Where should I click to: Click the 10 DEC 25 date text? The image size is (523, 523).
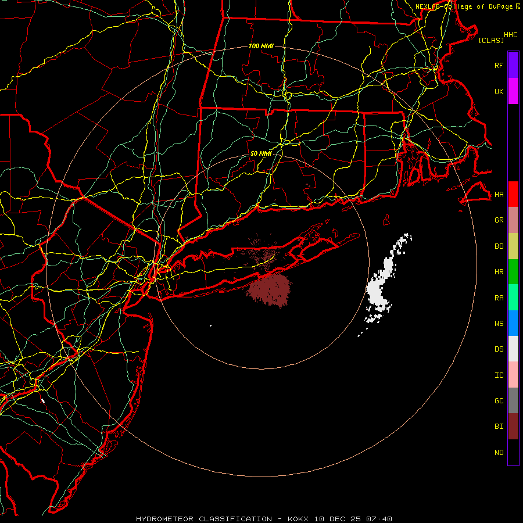[x=338, y=519]
